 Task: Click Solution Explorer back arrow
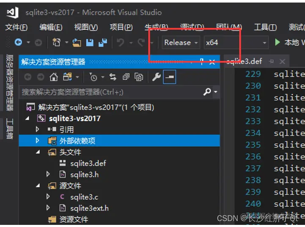click(x=27, y=77)
